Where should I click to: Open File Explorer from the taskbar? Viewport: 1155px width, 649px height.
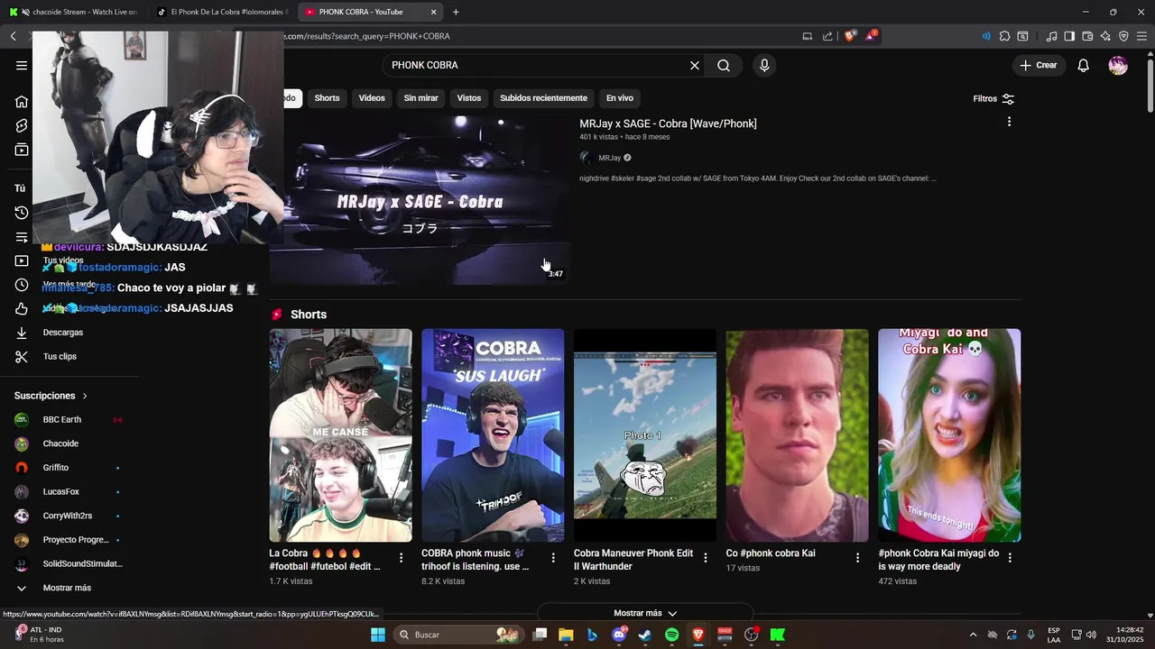click(566, 635)
